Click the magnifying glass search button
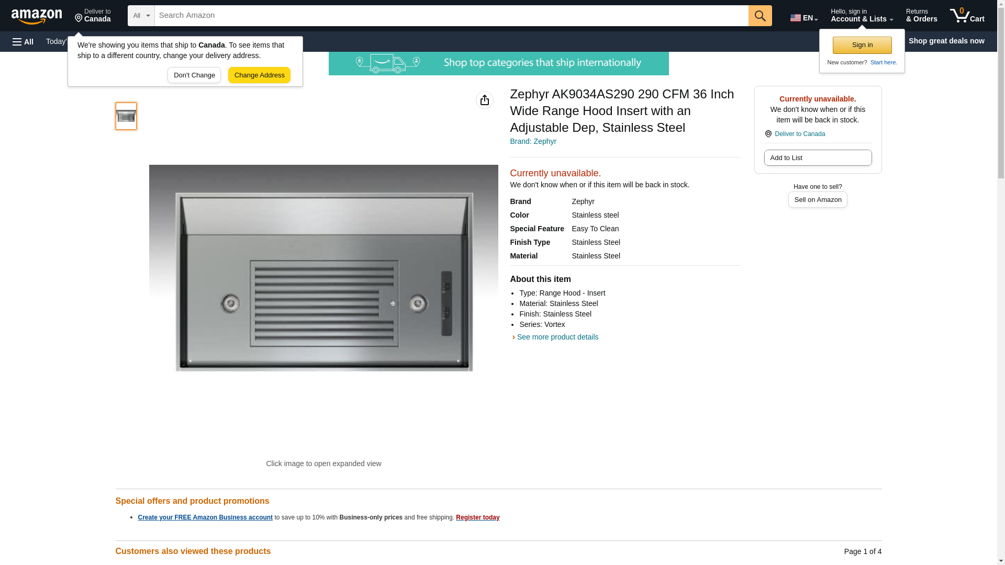The height and width of the screenshot is (565, 1005). (x=760, y=16)
